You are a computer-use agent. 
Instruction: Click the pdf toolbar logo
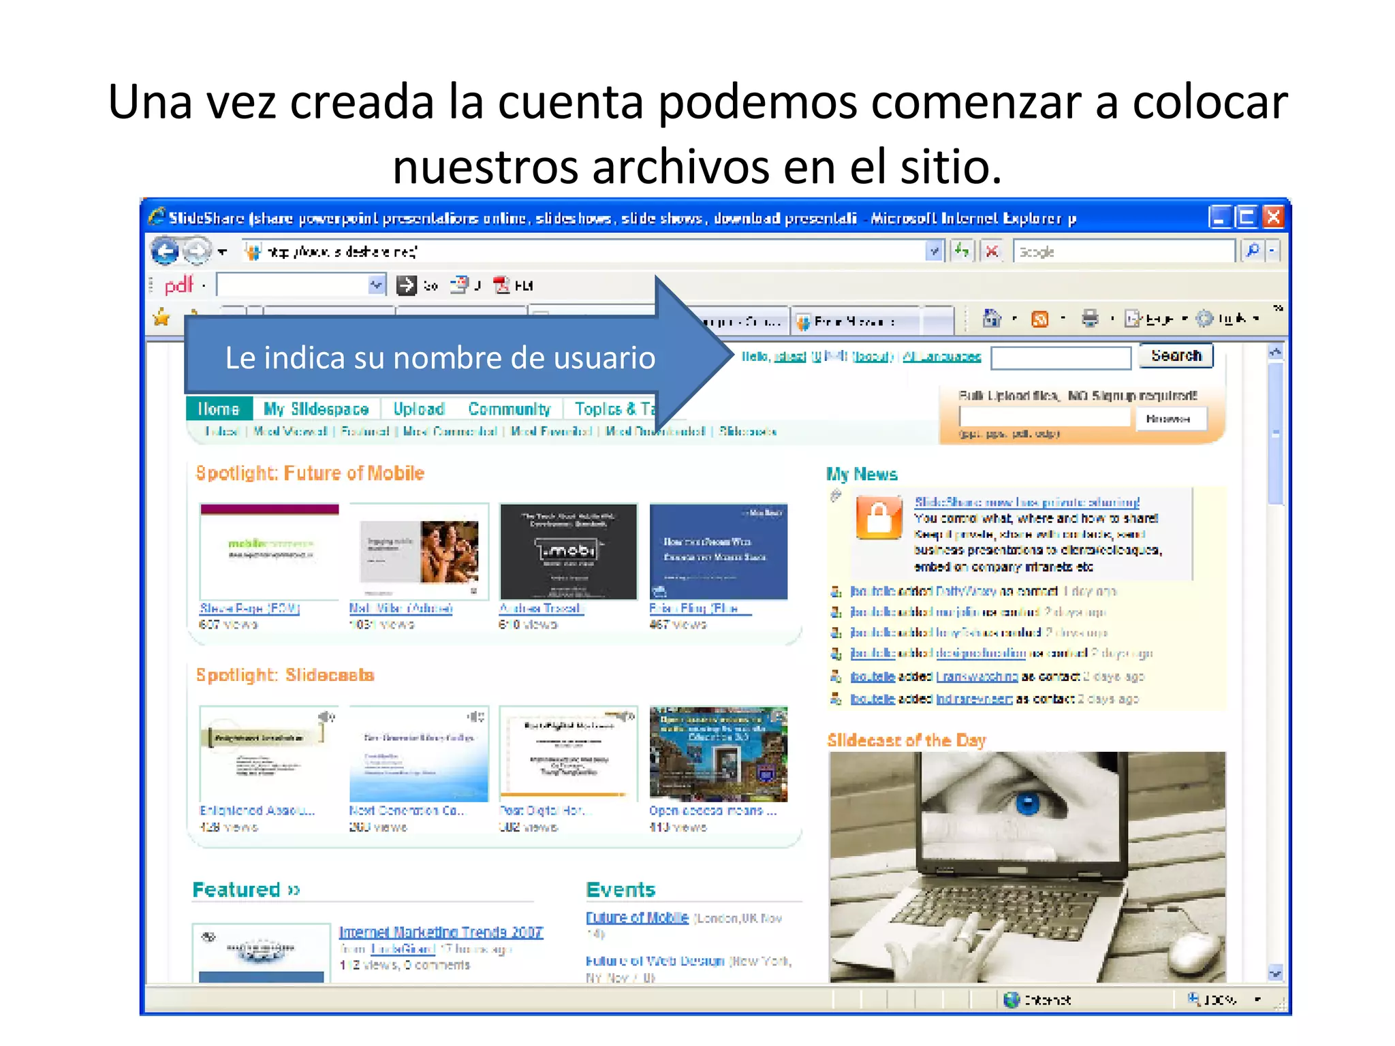pyautogui.click(x=179, y=285)
